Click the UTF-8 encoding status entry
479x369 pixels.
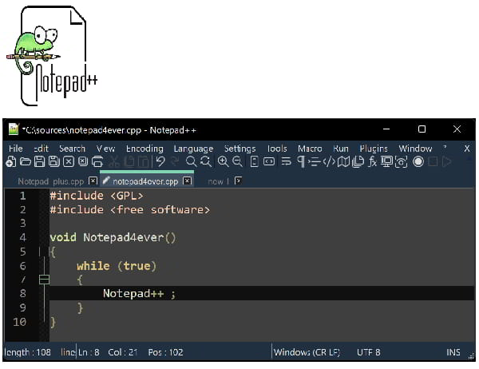tap(368, 352)
